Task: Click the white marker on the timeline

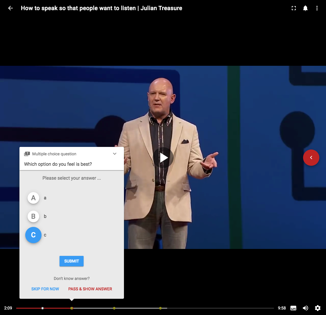Action: (x=42, y=308)
